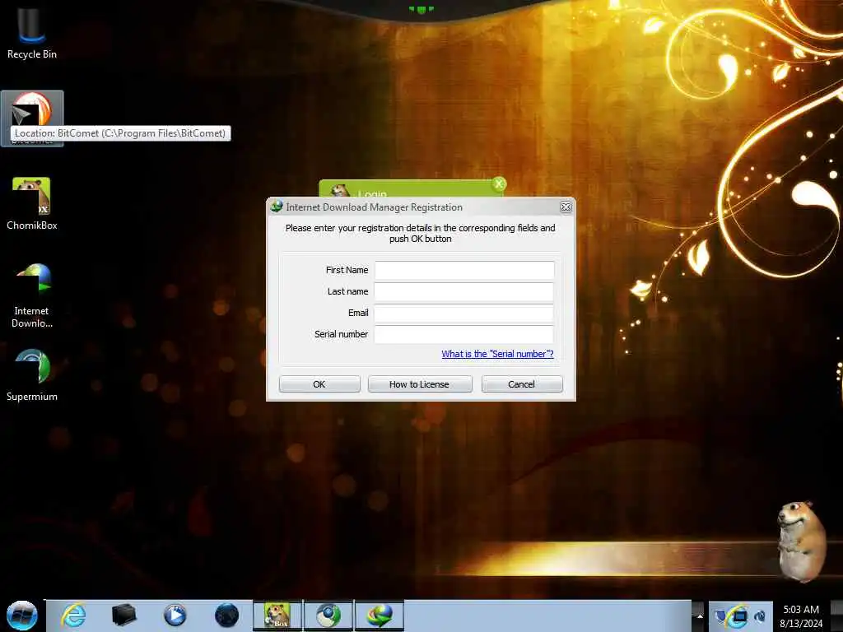The height and width of the screenshot is (632, 843).
Task: Cancel the registration dialog
Action: [522, 384]
